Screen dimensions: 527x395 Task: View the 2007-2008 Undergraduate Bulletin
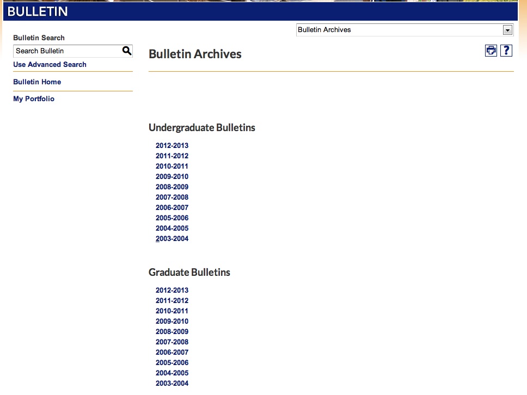coord(172,197)
